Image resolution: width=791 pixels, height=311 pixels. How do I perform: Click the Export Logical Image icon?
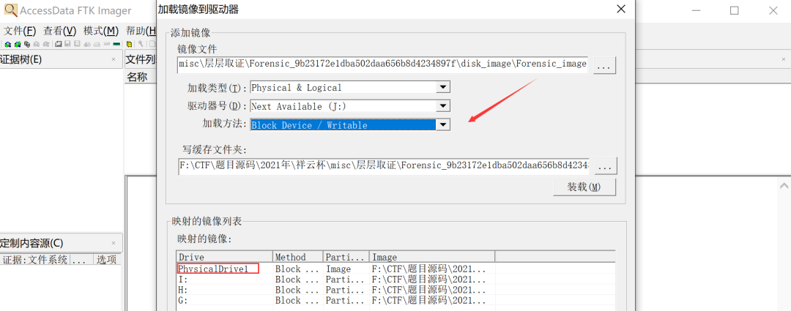pos(77,45)
